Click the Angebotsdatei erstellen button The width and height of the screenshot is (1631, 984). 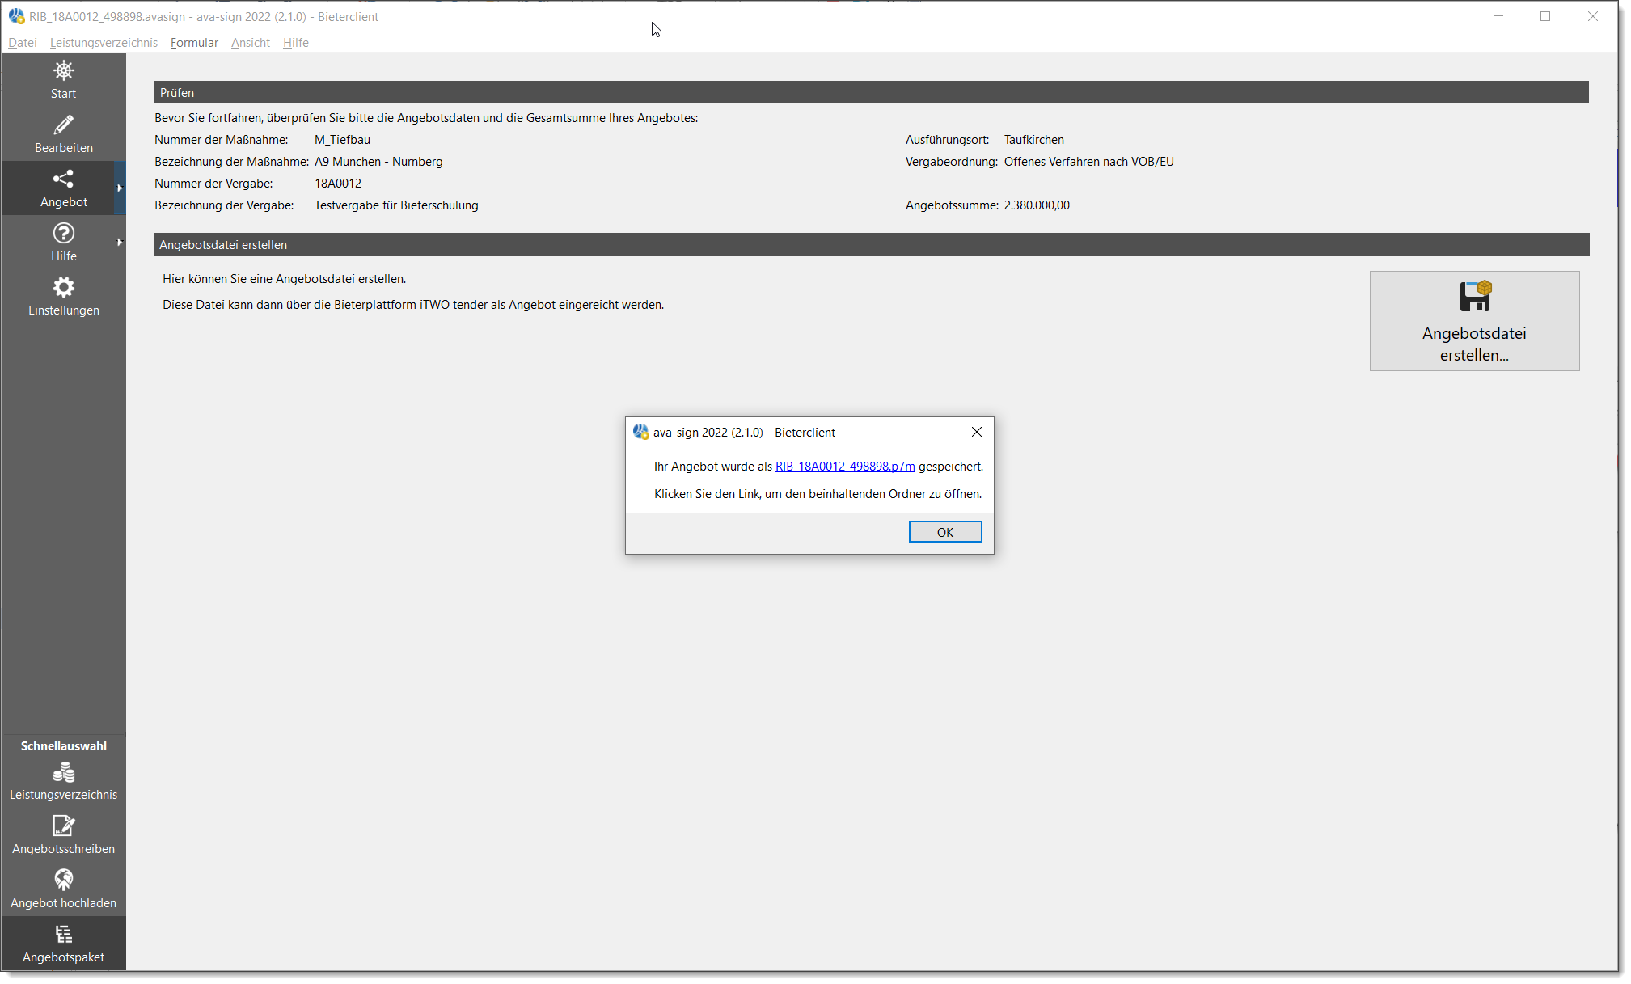1474,321
